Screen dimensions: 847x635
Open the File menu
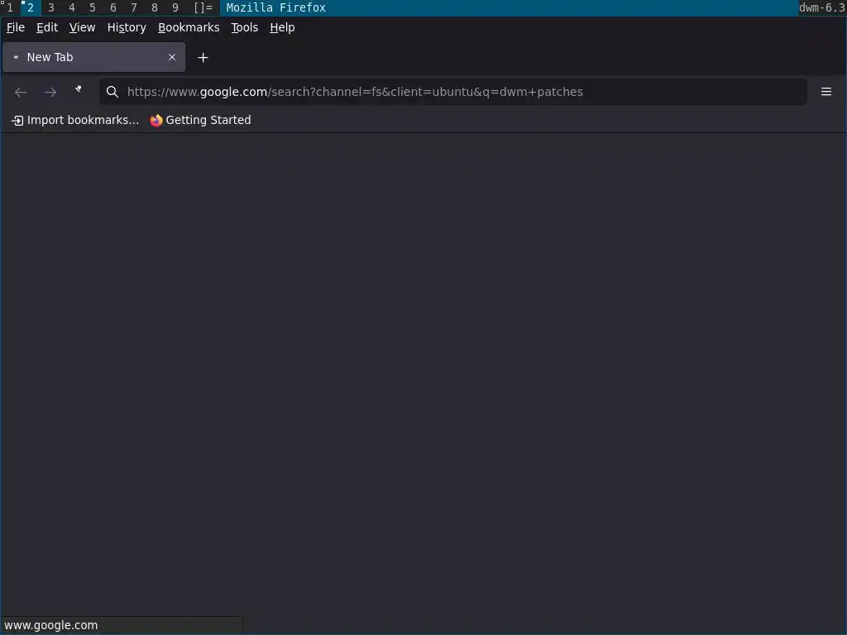pos(16,27)
